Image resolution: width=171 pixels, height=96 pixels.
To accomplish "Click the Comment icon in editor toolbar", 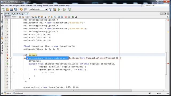I will click(73, 17).
